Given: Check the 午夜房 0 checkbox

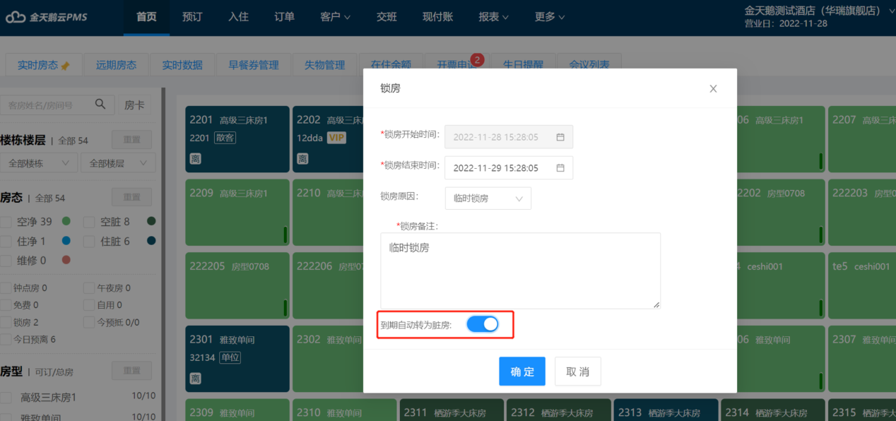Looking at the screenshot, I should pos(89,288).
